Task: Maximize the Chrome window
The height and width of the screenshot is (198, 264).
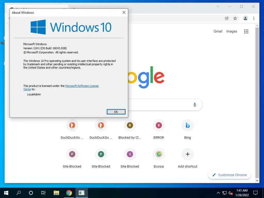Action: (x=241, y=6)
